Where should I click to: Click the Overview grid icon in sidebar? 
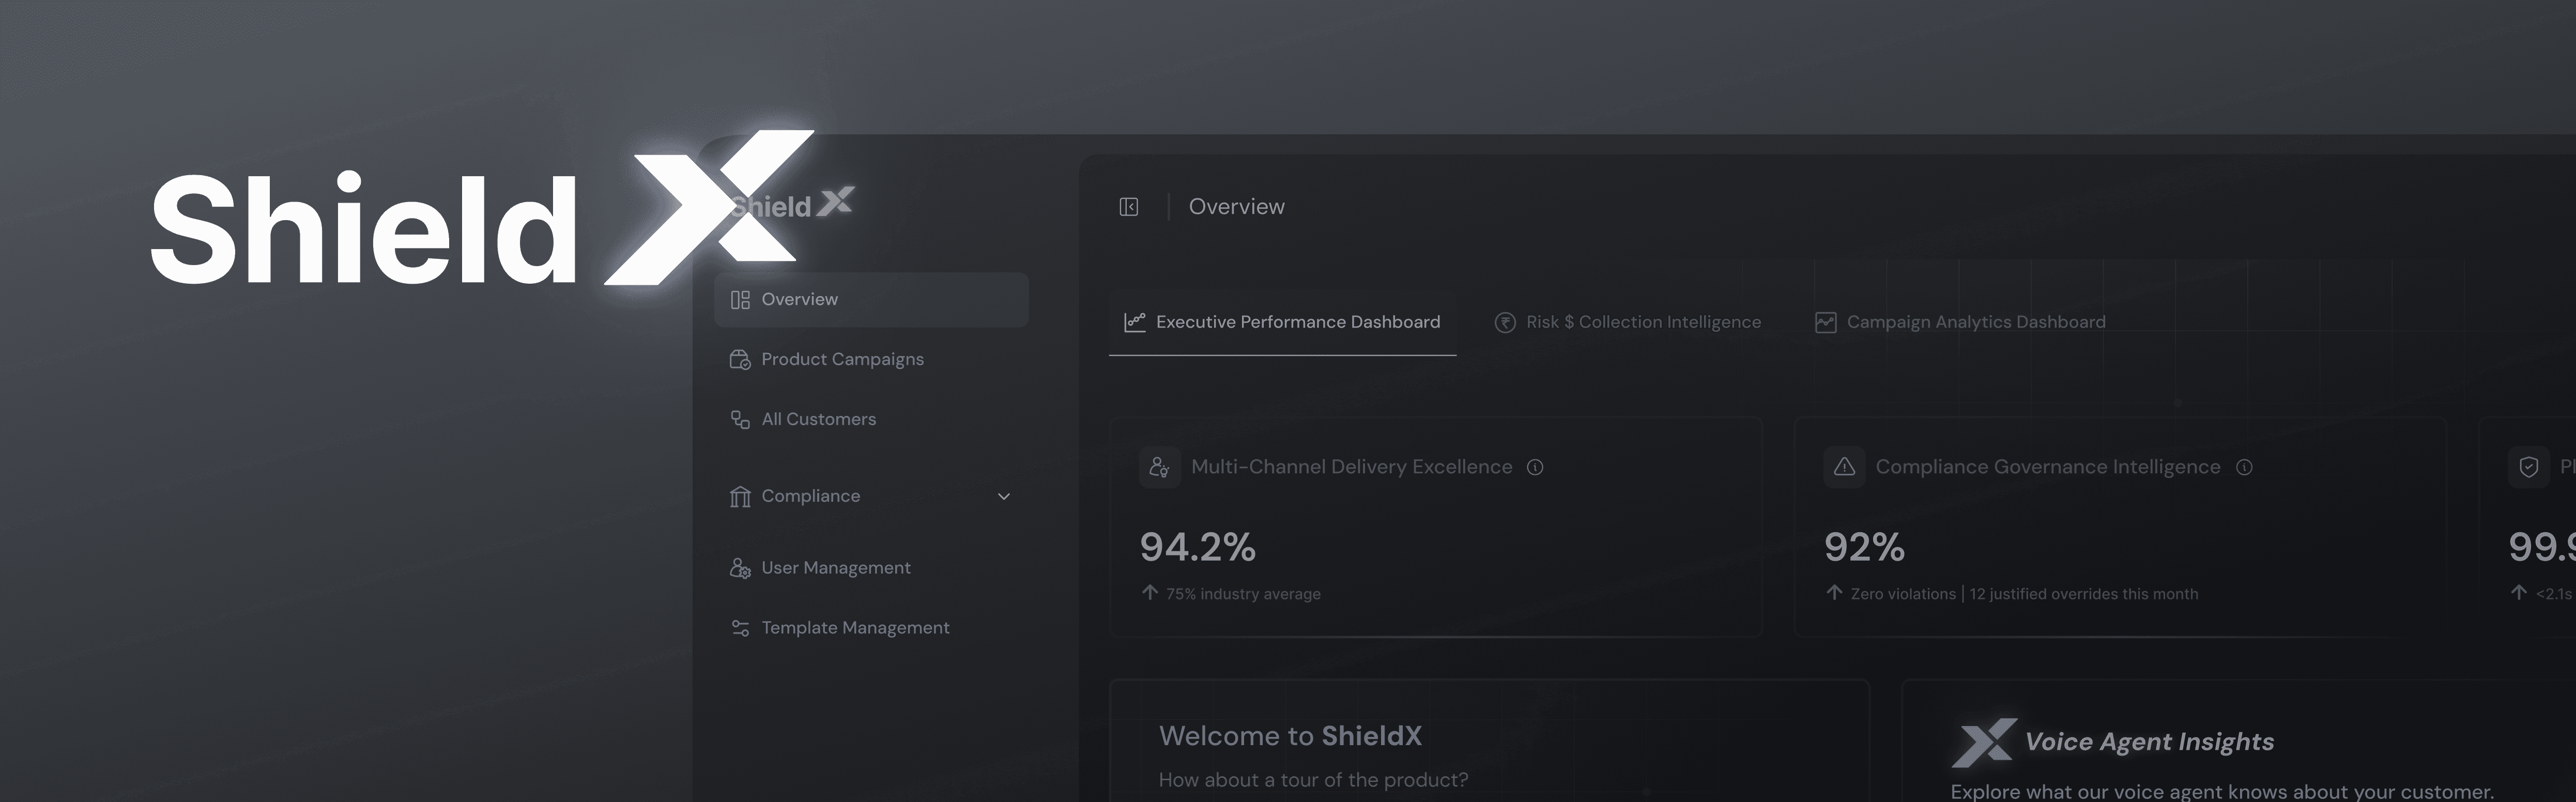point(740,300)
